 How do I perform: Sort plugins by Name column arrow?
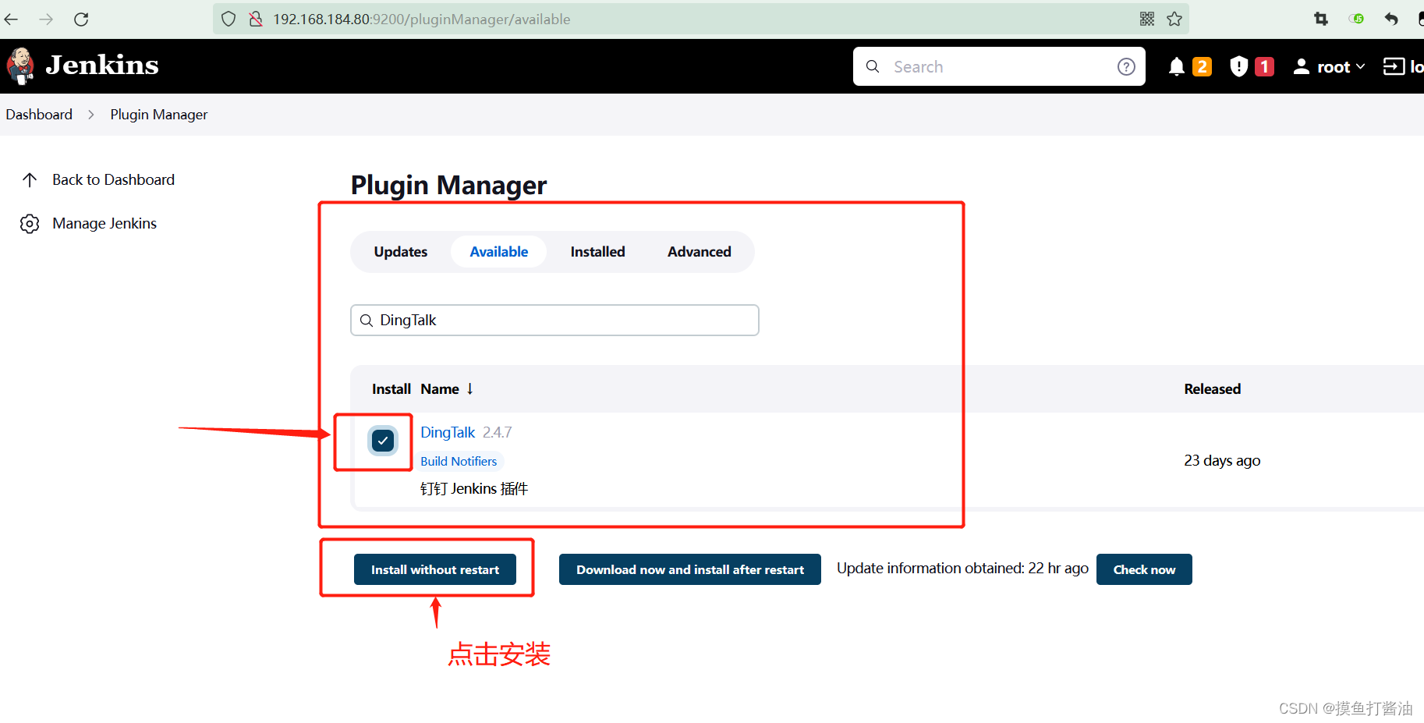[x=469, y=388]
